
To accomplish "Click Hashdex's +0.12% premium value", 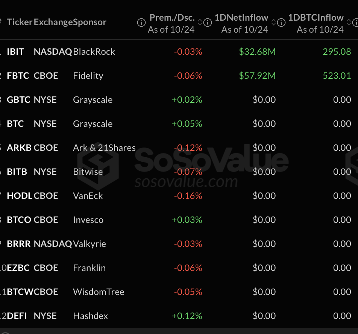I will [x=187, y=316].
